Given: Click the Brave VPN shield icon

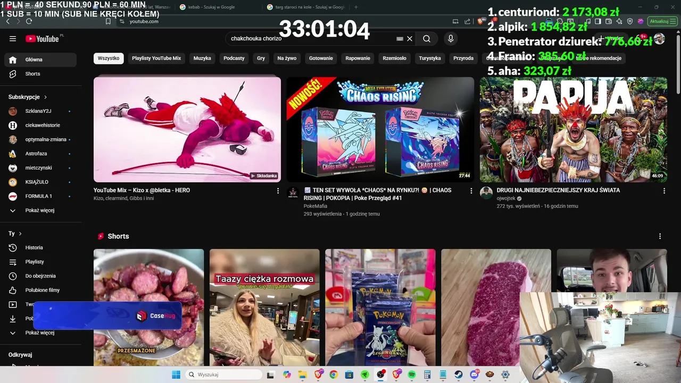Looking at the screenshot, I should pyautogui.click(x=630, y=21).
